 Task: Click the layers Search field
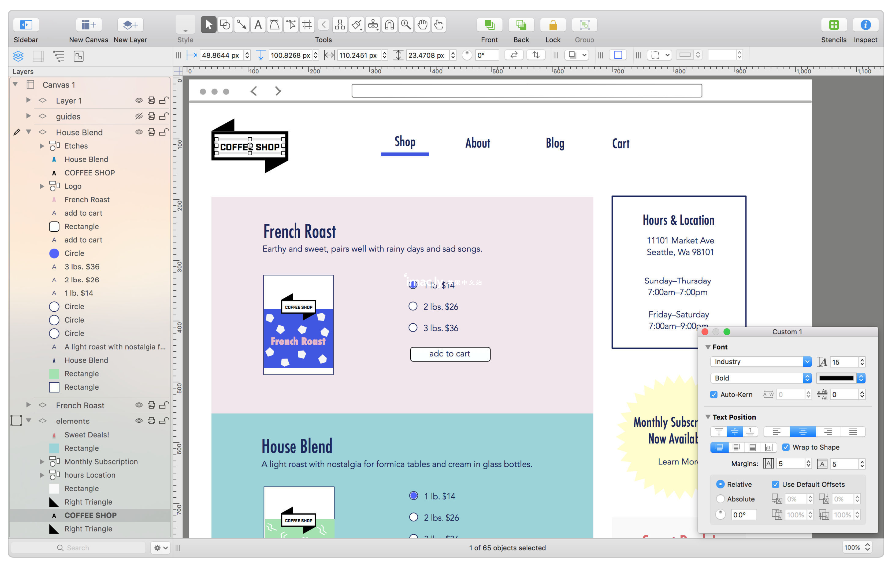tap(78, 548)
